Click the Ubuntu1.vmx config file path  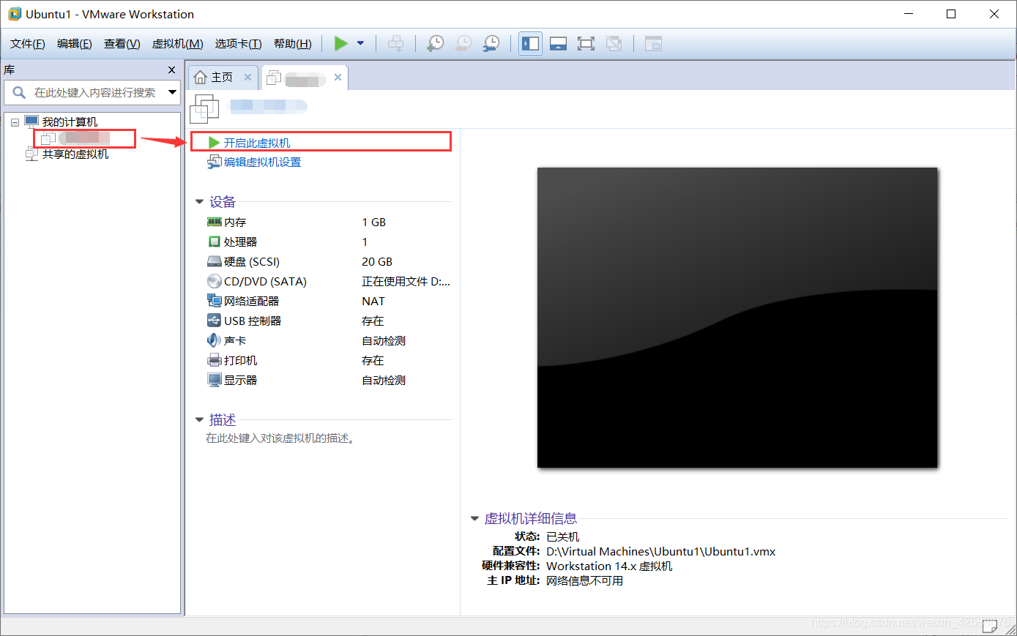(x=661, y=552)
